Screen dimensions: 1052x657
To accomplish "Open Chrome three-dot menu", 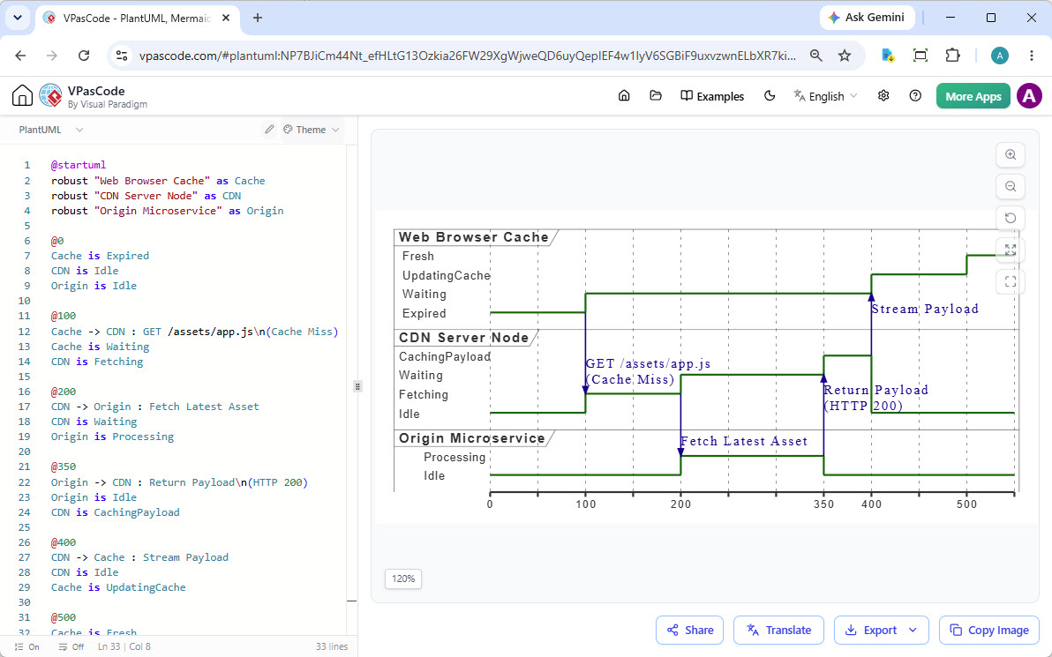I will pyautogui.click(x=1032, y=56).
